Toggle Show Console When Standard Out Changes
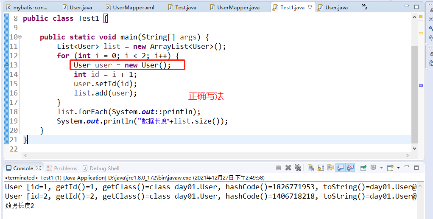The height and width of the screenshot is (219, 433). click(341, 168)
